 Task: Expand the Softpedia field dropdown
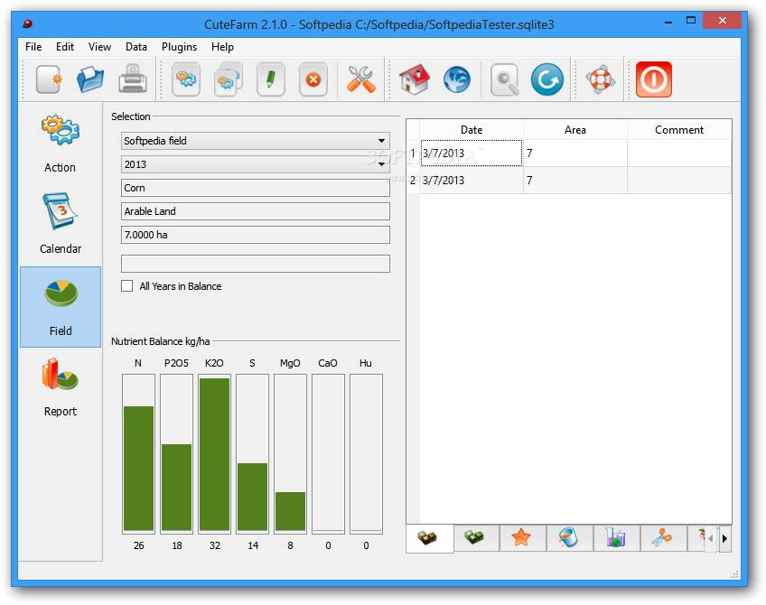256,141
